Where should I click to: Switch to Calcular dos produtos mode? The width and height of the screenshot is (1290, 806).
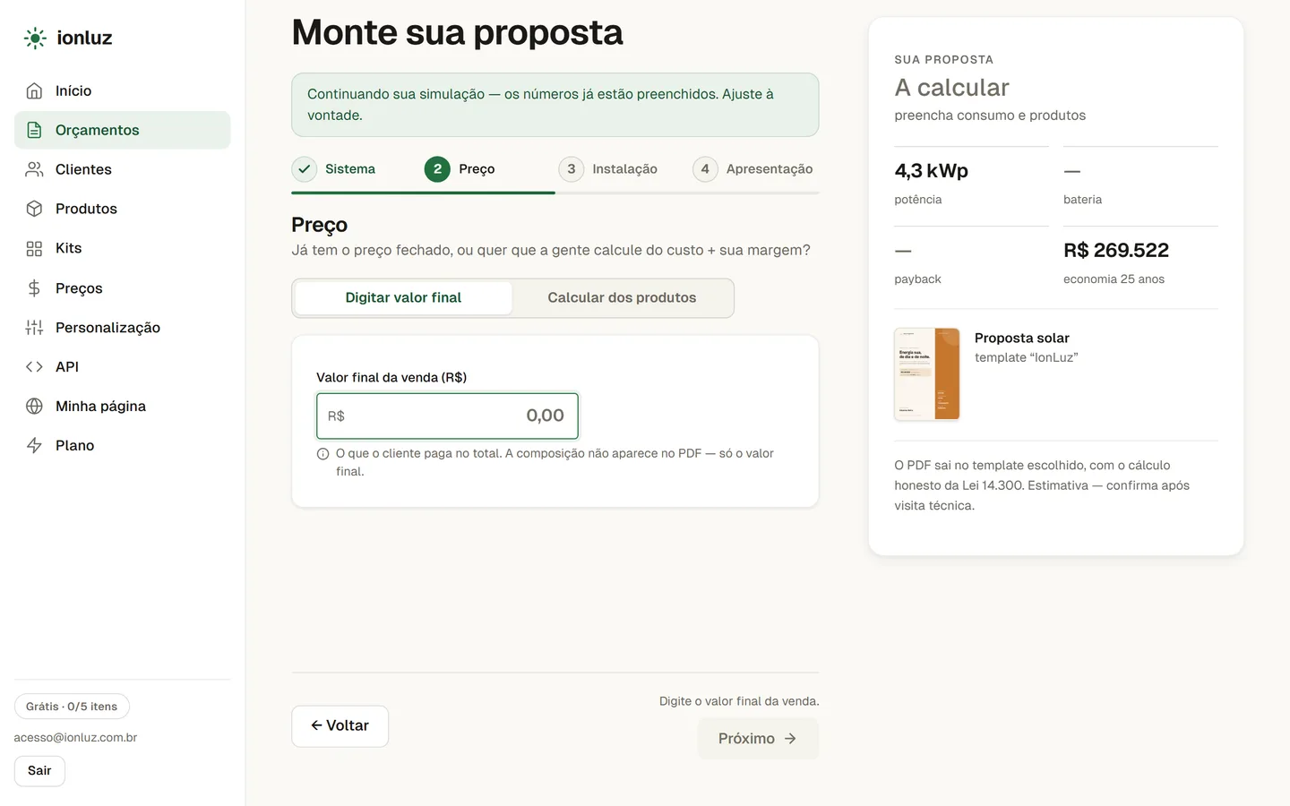(622, 298)
